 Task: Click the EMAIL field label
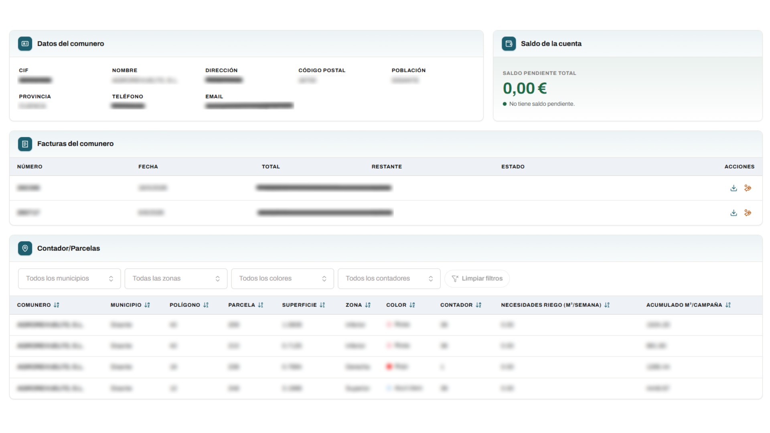click(x=214, y=97)
